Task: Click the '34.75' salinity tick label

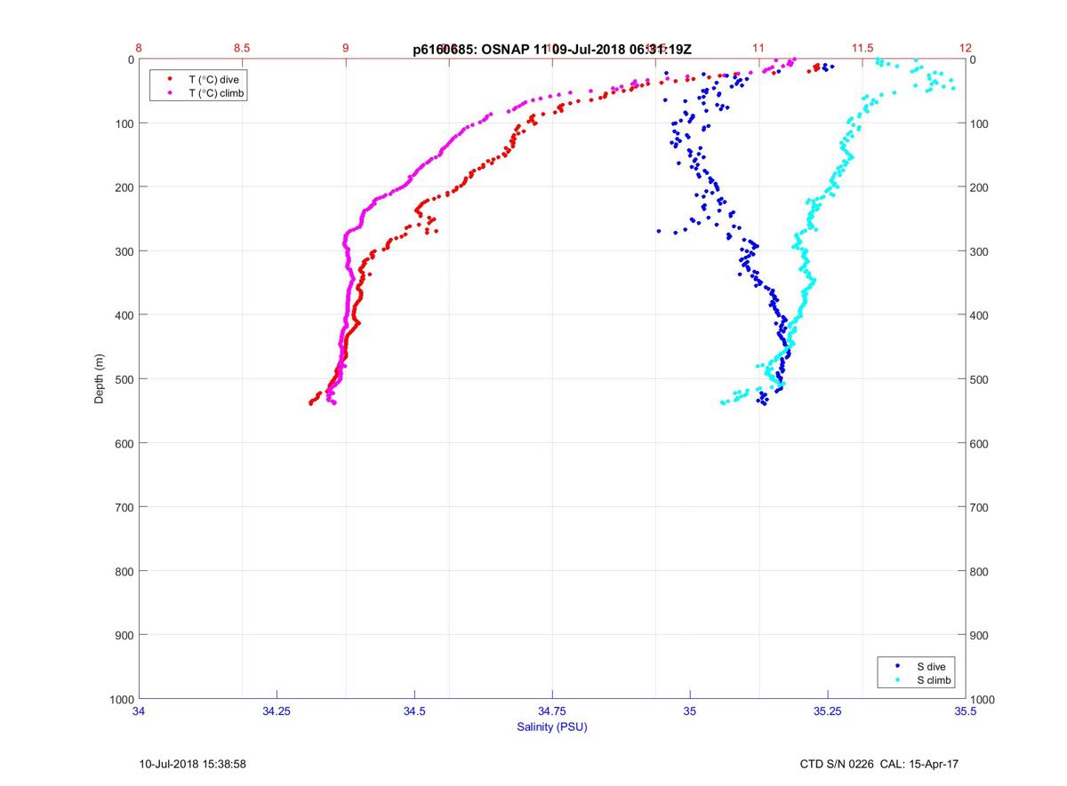Action: 552,711
